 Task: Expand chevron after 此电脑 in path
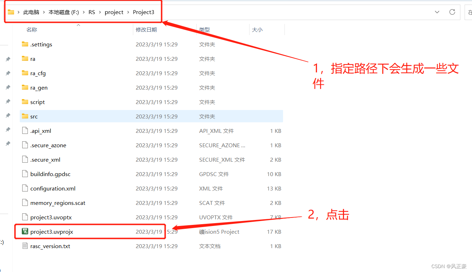point(44,12)
